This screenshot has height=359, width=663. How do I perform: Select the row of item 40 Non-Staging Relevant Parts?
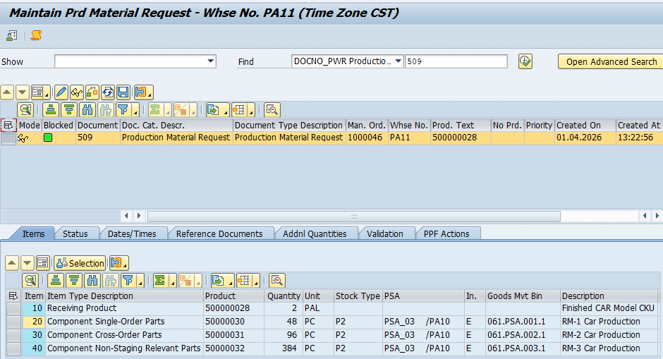(13, 348)
